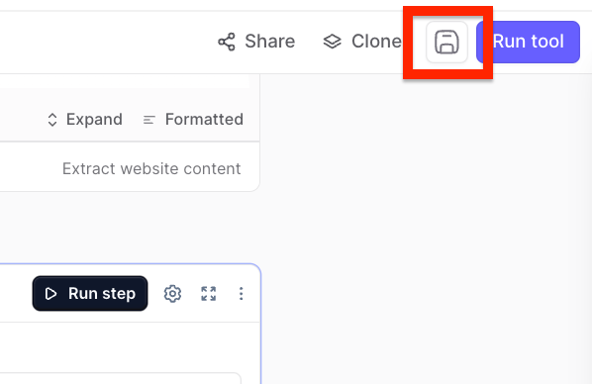The height and width of the screenshot is (384, 592).
Task: Open step settings gear icon
Action: pos(172,293)
